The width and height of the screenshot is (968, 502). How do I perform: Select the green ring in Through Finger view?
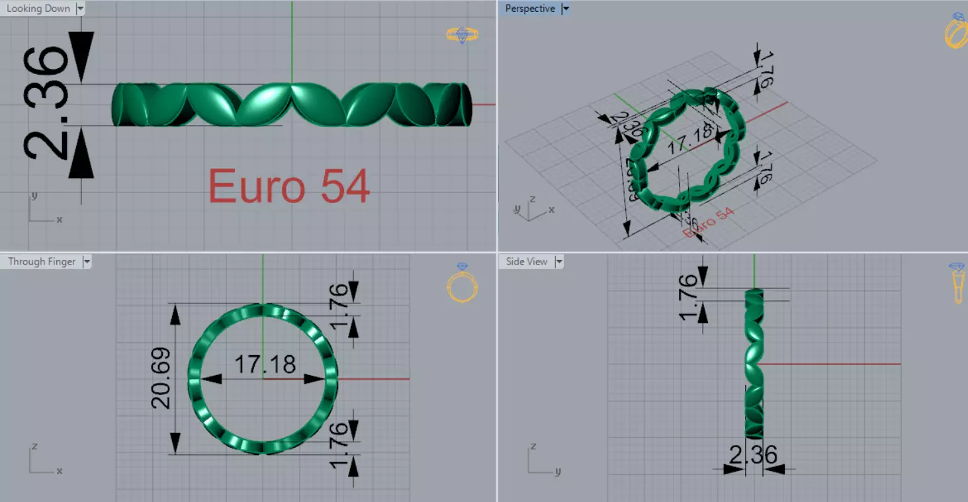click(x=263, y=310)
